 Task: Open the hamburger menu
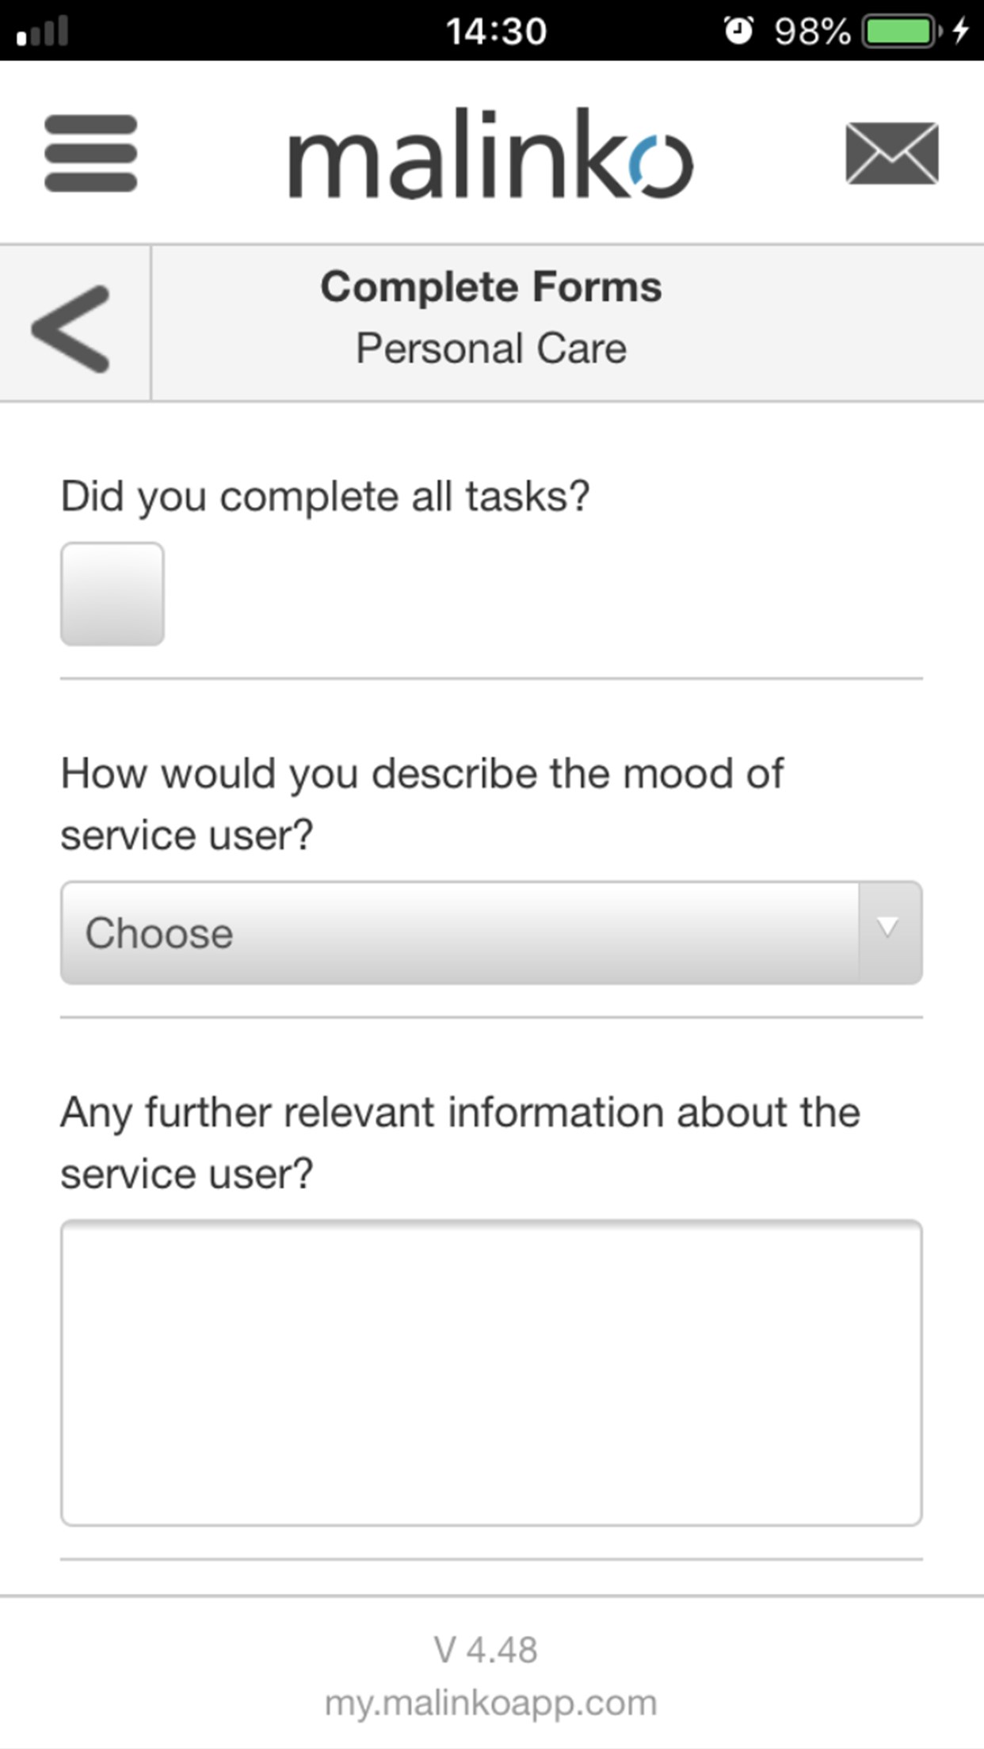(x=90, y=153)
